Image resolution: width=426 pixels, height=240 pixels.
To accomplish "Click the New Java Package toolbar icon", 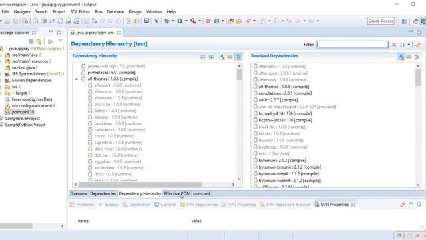I will 208,21.
